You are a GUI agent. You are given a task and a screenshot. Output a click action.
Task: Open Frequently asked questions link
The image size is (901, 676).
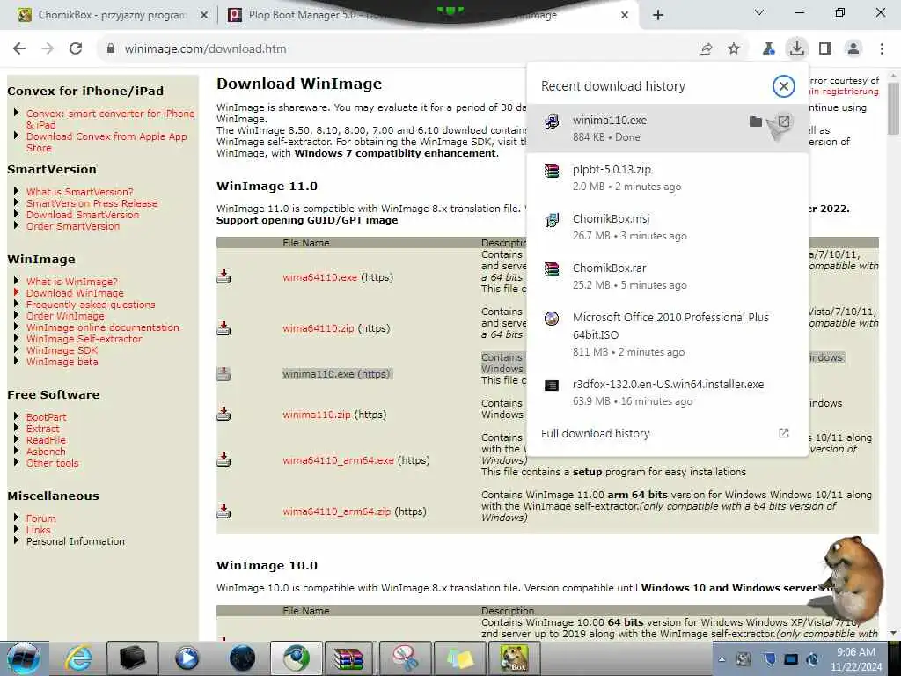(x=91, y=305)
